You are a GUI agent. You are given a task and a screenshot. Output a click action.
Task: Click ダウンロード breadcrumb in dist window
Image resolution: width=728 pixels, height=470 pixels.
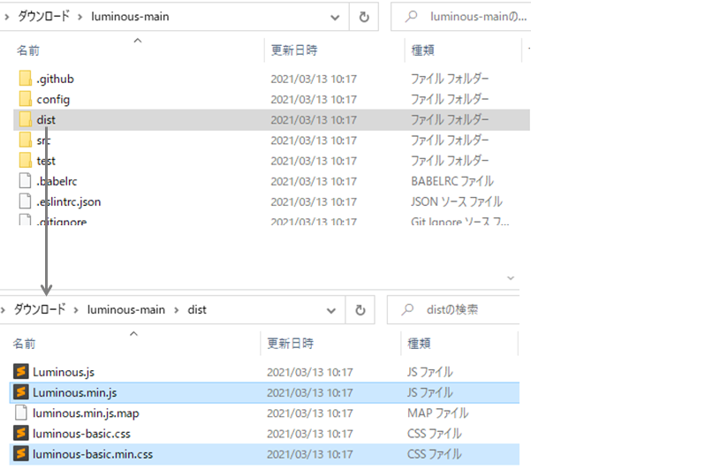coord(40,309)
